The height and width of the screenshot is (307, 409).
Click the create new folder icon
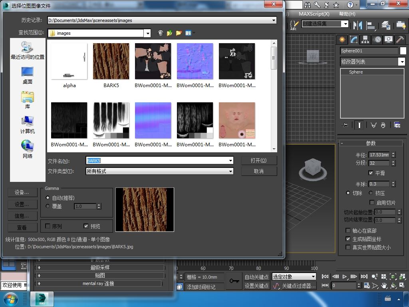179,33
